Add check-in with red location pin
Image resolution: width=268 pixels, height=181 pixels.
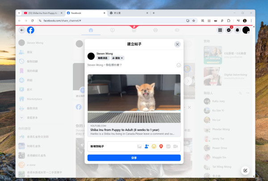pyautogui.click(x=161, y=147)
